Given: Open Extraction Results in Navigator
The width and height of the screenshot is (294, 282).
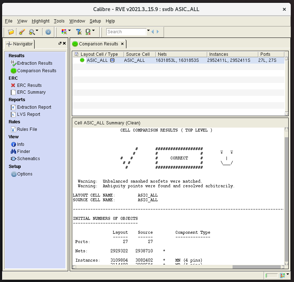Looking at the screenshot, I should click(x=31, y=63).
